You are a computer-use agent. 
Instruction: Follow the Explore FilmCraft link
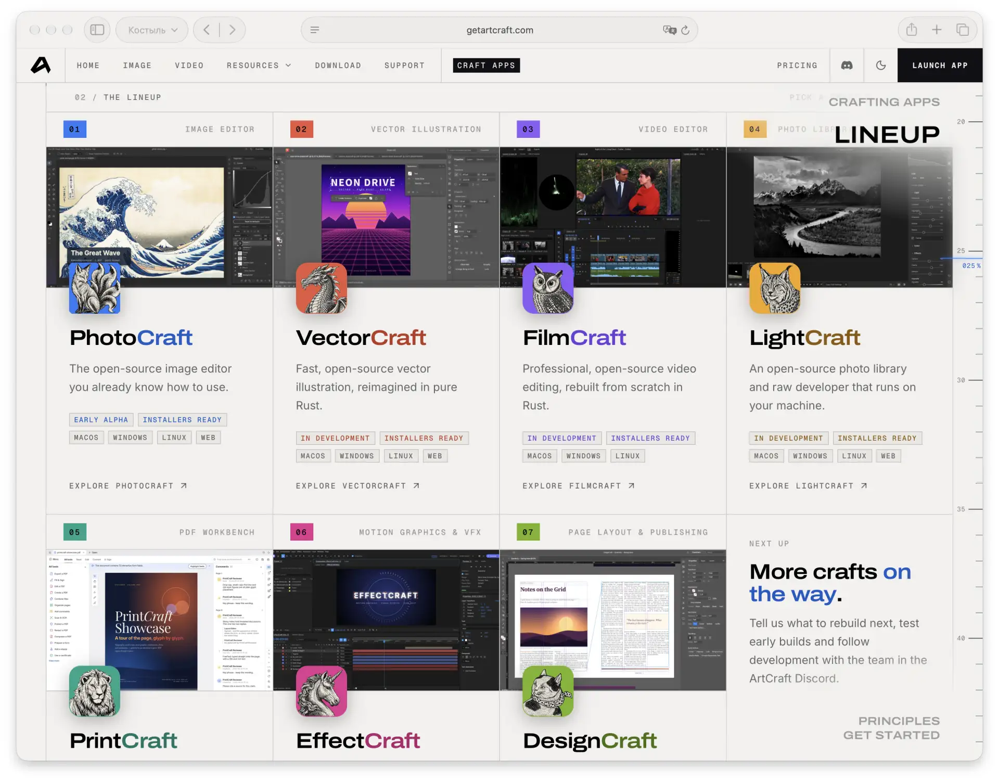579,485
